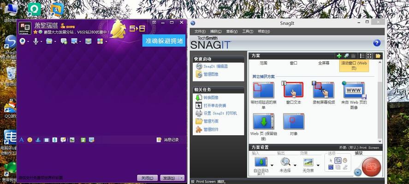The image size is (409, 184).
Task: Switch profiles to thumbnail view icon
Action: tap(369, 56)
